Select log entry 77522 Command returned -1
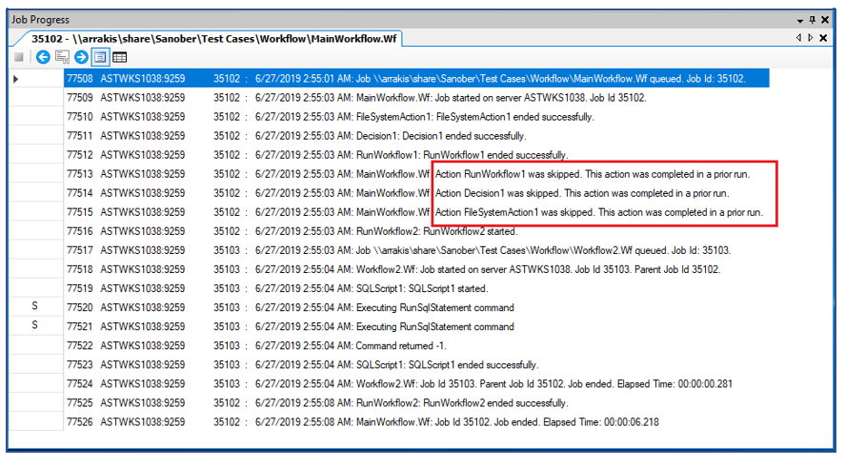Screen dimensions: 845x466 coord(381,345)
